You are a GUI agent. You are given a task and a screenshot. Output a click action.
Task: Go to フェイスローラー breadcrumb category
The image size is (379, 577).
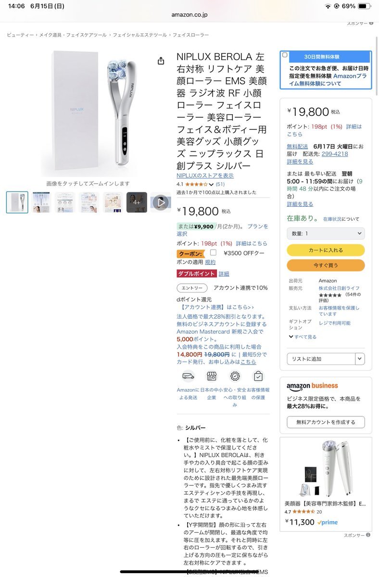tap(191, 35)
